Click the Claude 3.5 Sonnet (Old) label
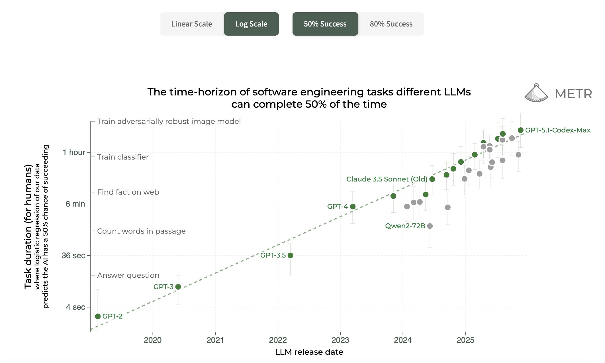This screenshot has width=605, height=363. tap(387, 179)
